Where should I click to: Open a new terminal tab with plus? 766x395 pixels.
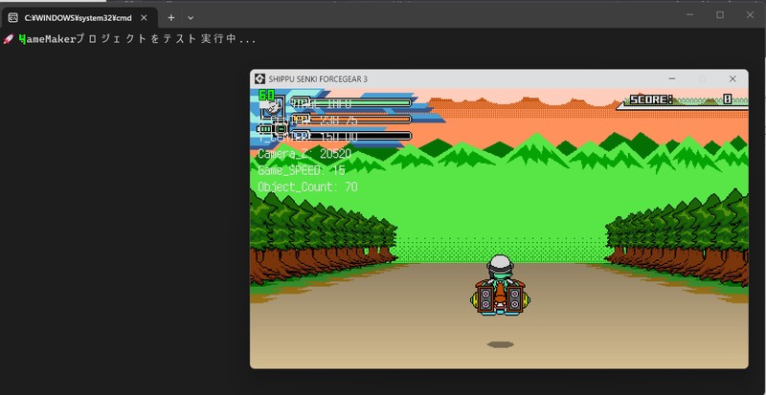click(171, 18)
